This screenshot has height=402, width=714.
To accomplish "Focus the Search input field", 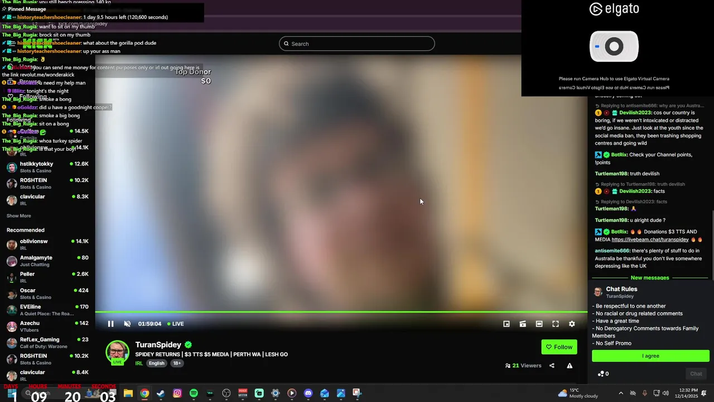I will [357, 44].
